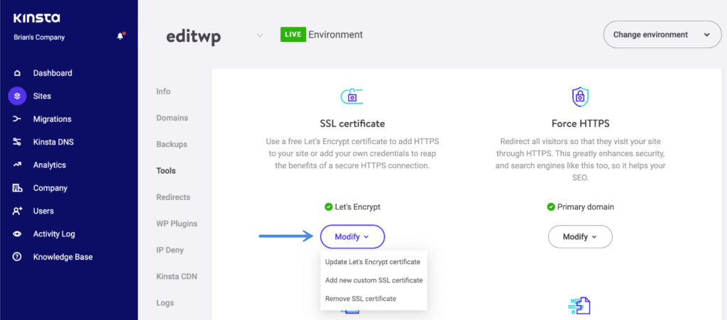Viewport: 727px width, 320px height.
Task: Switch to the Domains tab
Action: pos(172,118)
